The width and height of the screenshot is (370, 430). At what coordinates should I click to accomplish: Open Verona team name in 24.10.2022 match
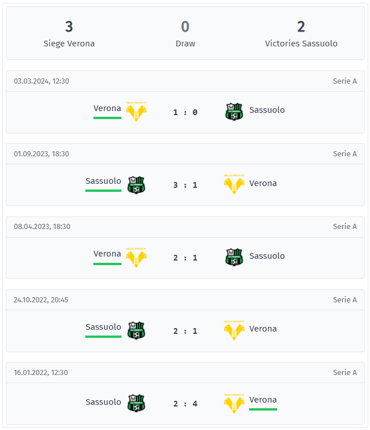coord(263,329)
